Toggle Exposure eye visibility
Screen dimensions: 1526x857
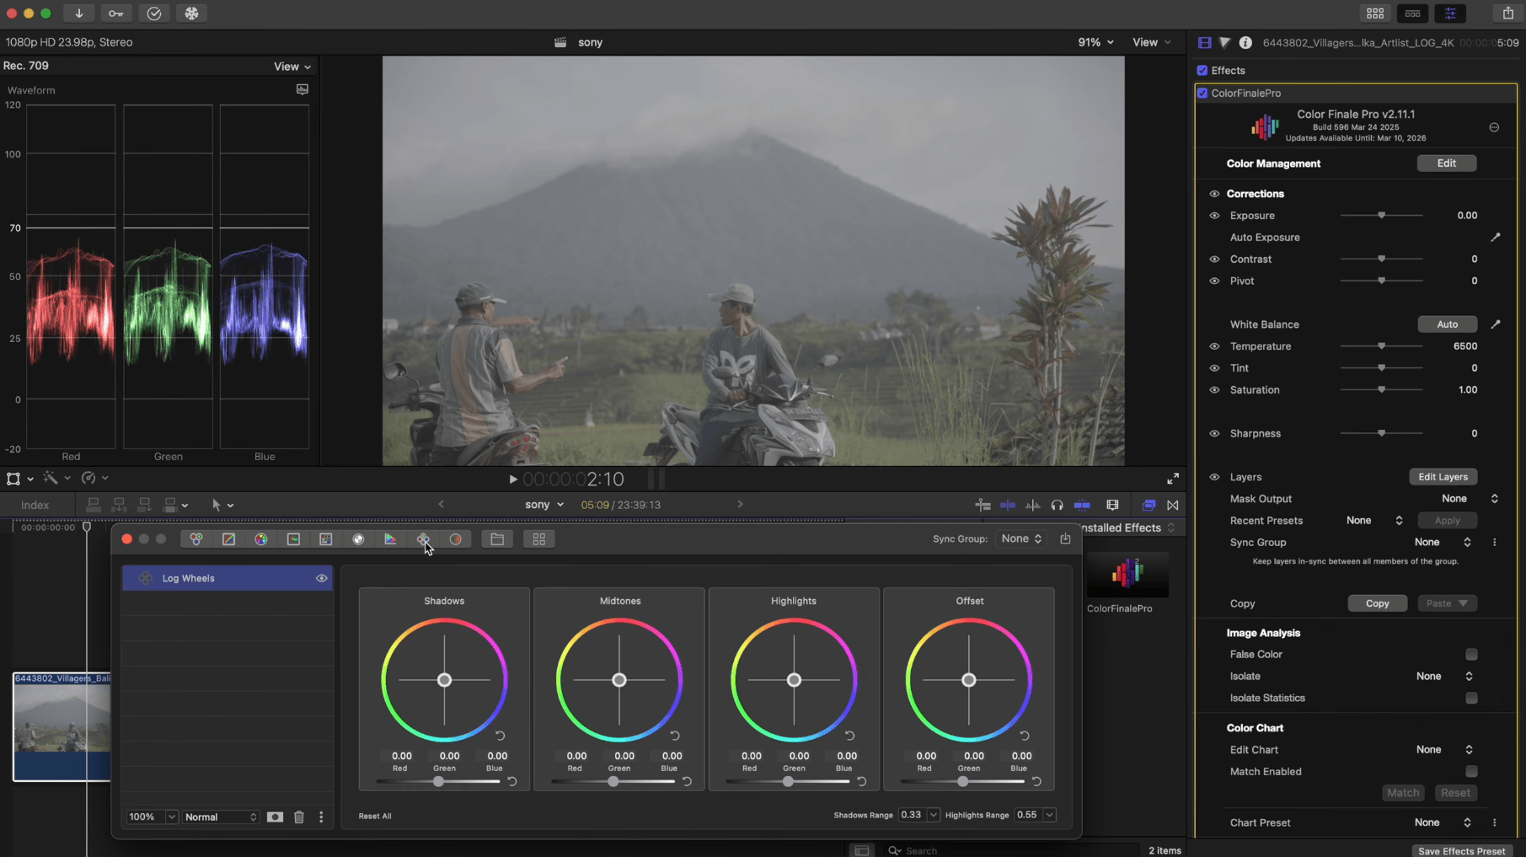(x=1214, y=216)
